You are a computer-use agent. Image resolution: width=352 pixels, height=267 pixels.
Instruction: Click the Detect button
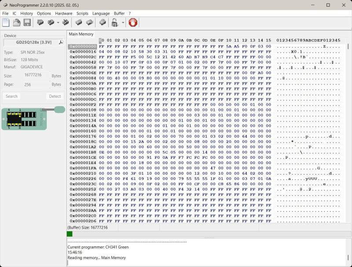pos(55,96)
